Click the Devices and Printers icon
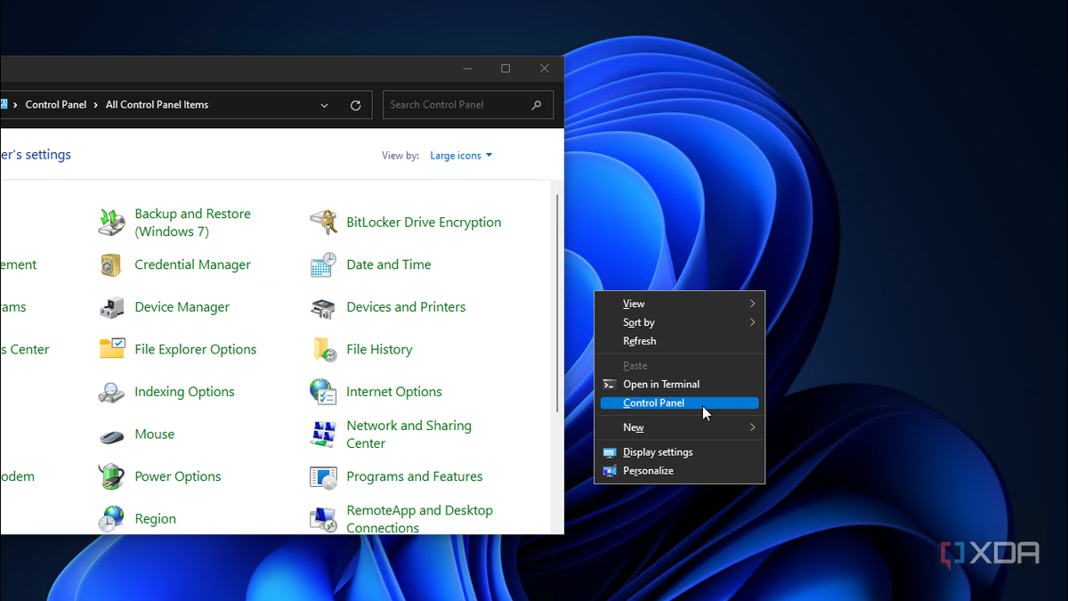Viewport: 1068px width, 601px height. [x=323, y=307]
